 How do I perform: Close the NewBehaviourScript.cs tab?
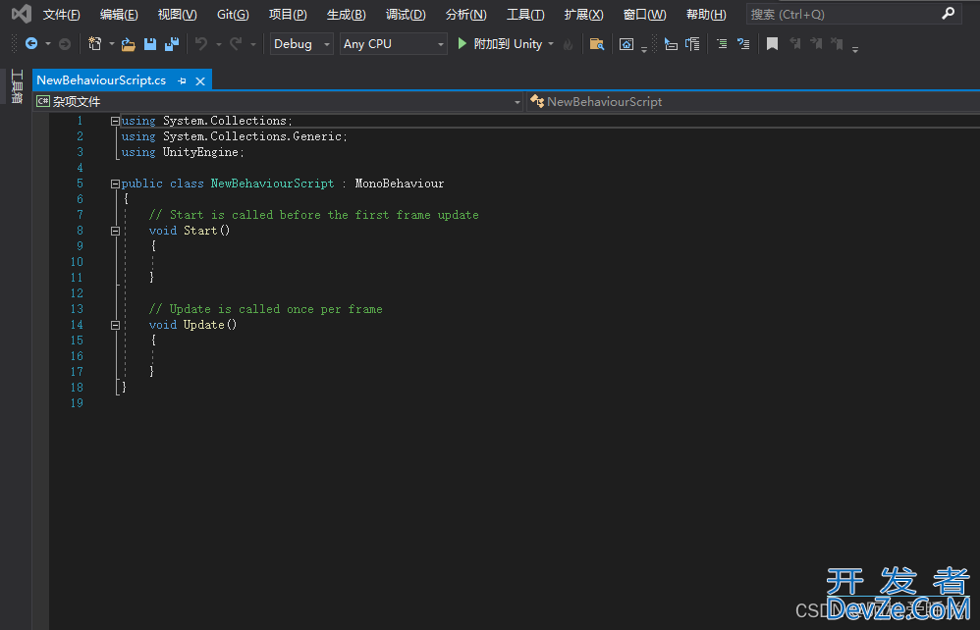pyautogui.click(x=200, y=81)
